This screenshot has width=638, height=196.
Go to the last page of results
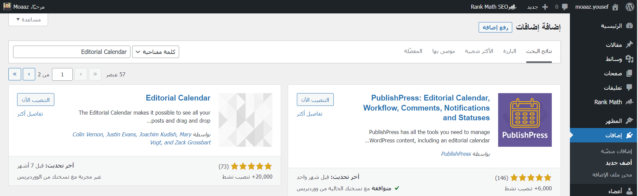tap(15, 74)
